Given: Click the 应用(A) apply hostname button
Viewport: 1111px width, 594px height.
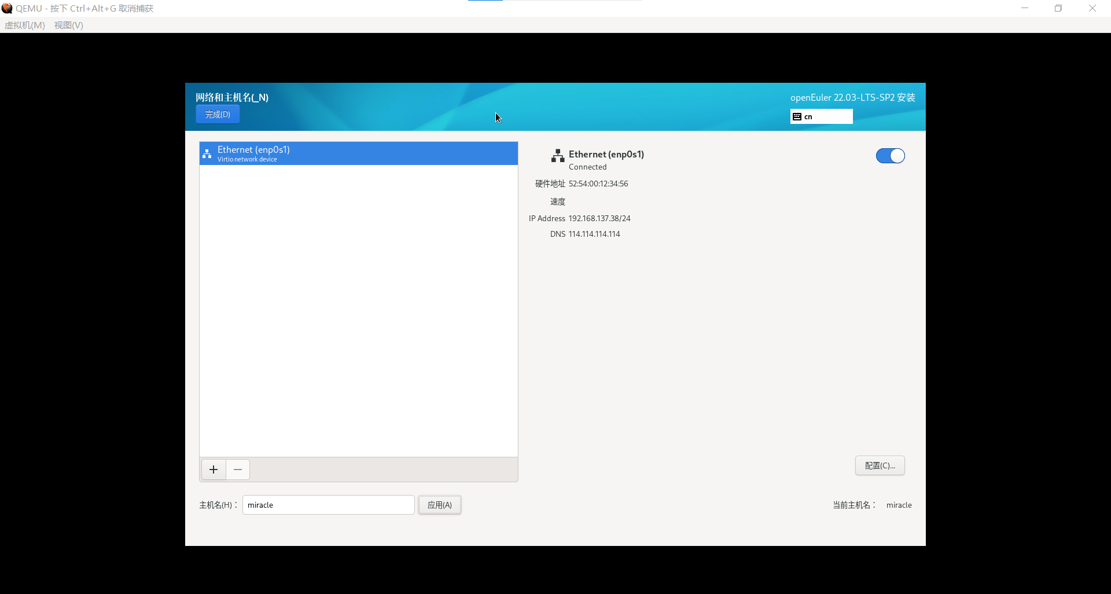Looking at the screenshot, I should click(x=440, y=505).
